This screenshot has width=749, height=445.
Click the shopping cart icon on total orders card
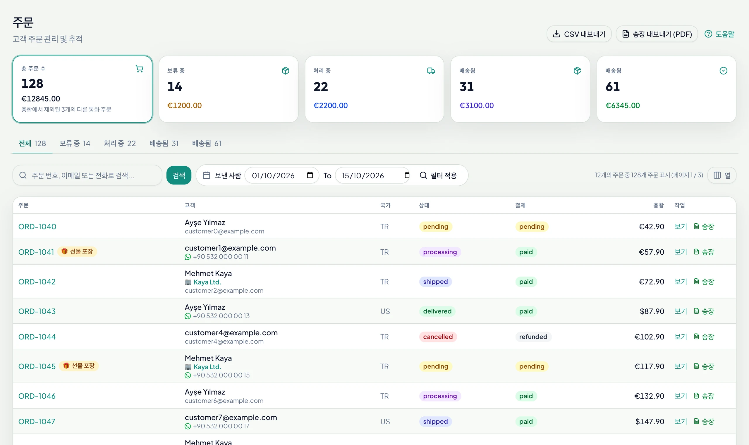click(139, 69)
